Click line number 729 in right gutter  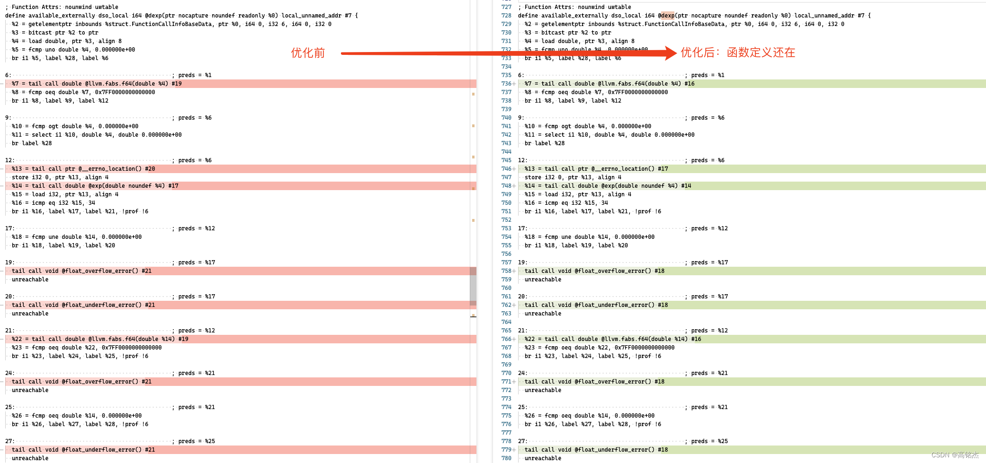(x=506, y=24)
